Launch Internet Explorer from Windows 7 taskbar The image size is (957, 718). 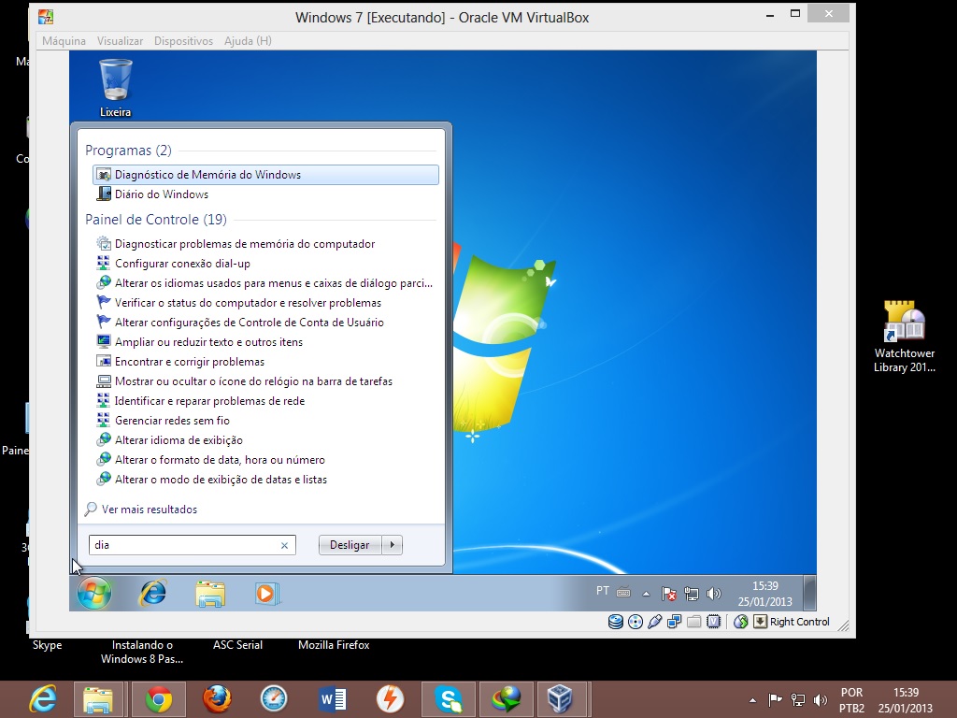152,594
